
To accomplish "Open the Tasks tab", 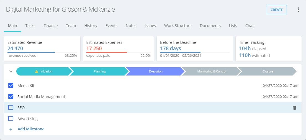I will pyautogui.click(x=30, y=26).
